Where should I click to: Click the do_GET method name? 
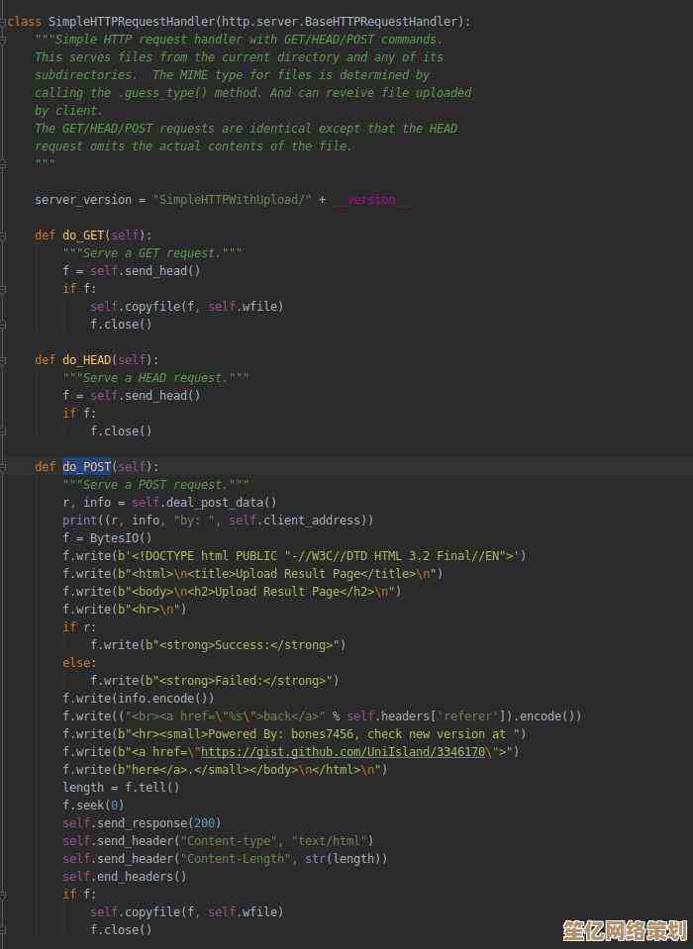pos(83,235)
